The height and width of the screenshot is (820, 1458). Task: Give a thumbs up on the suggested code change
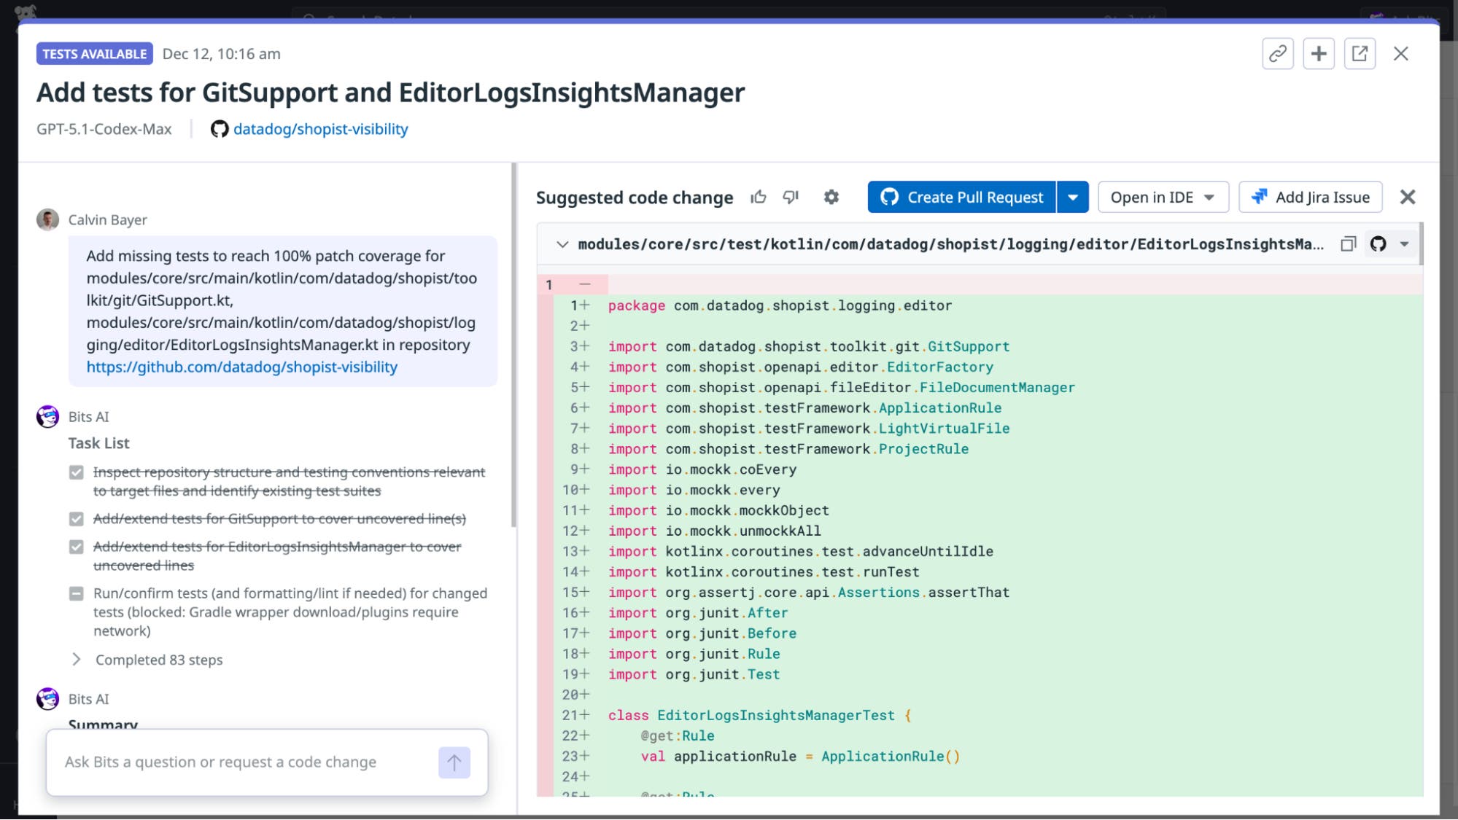click(759, 197)
